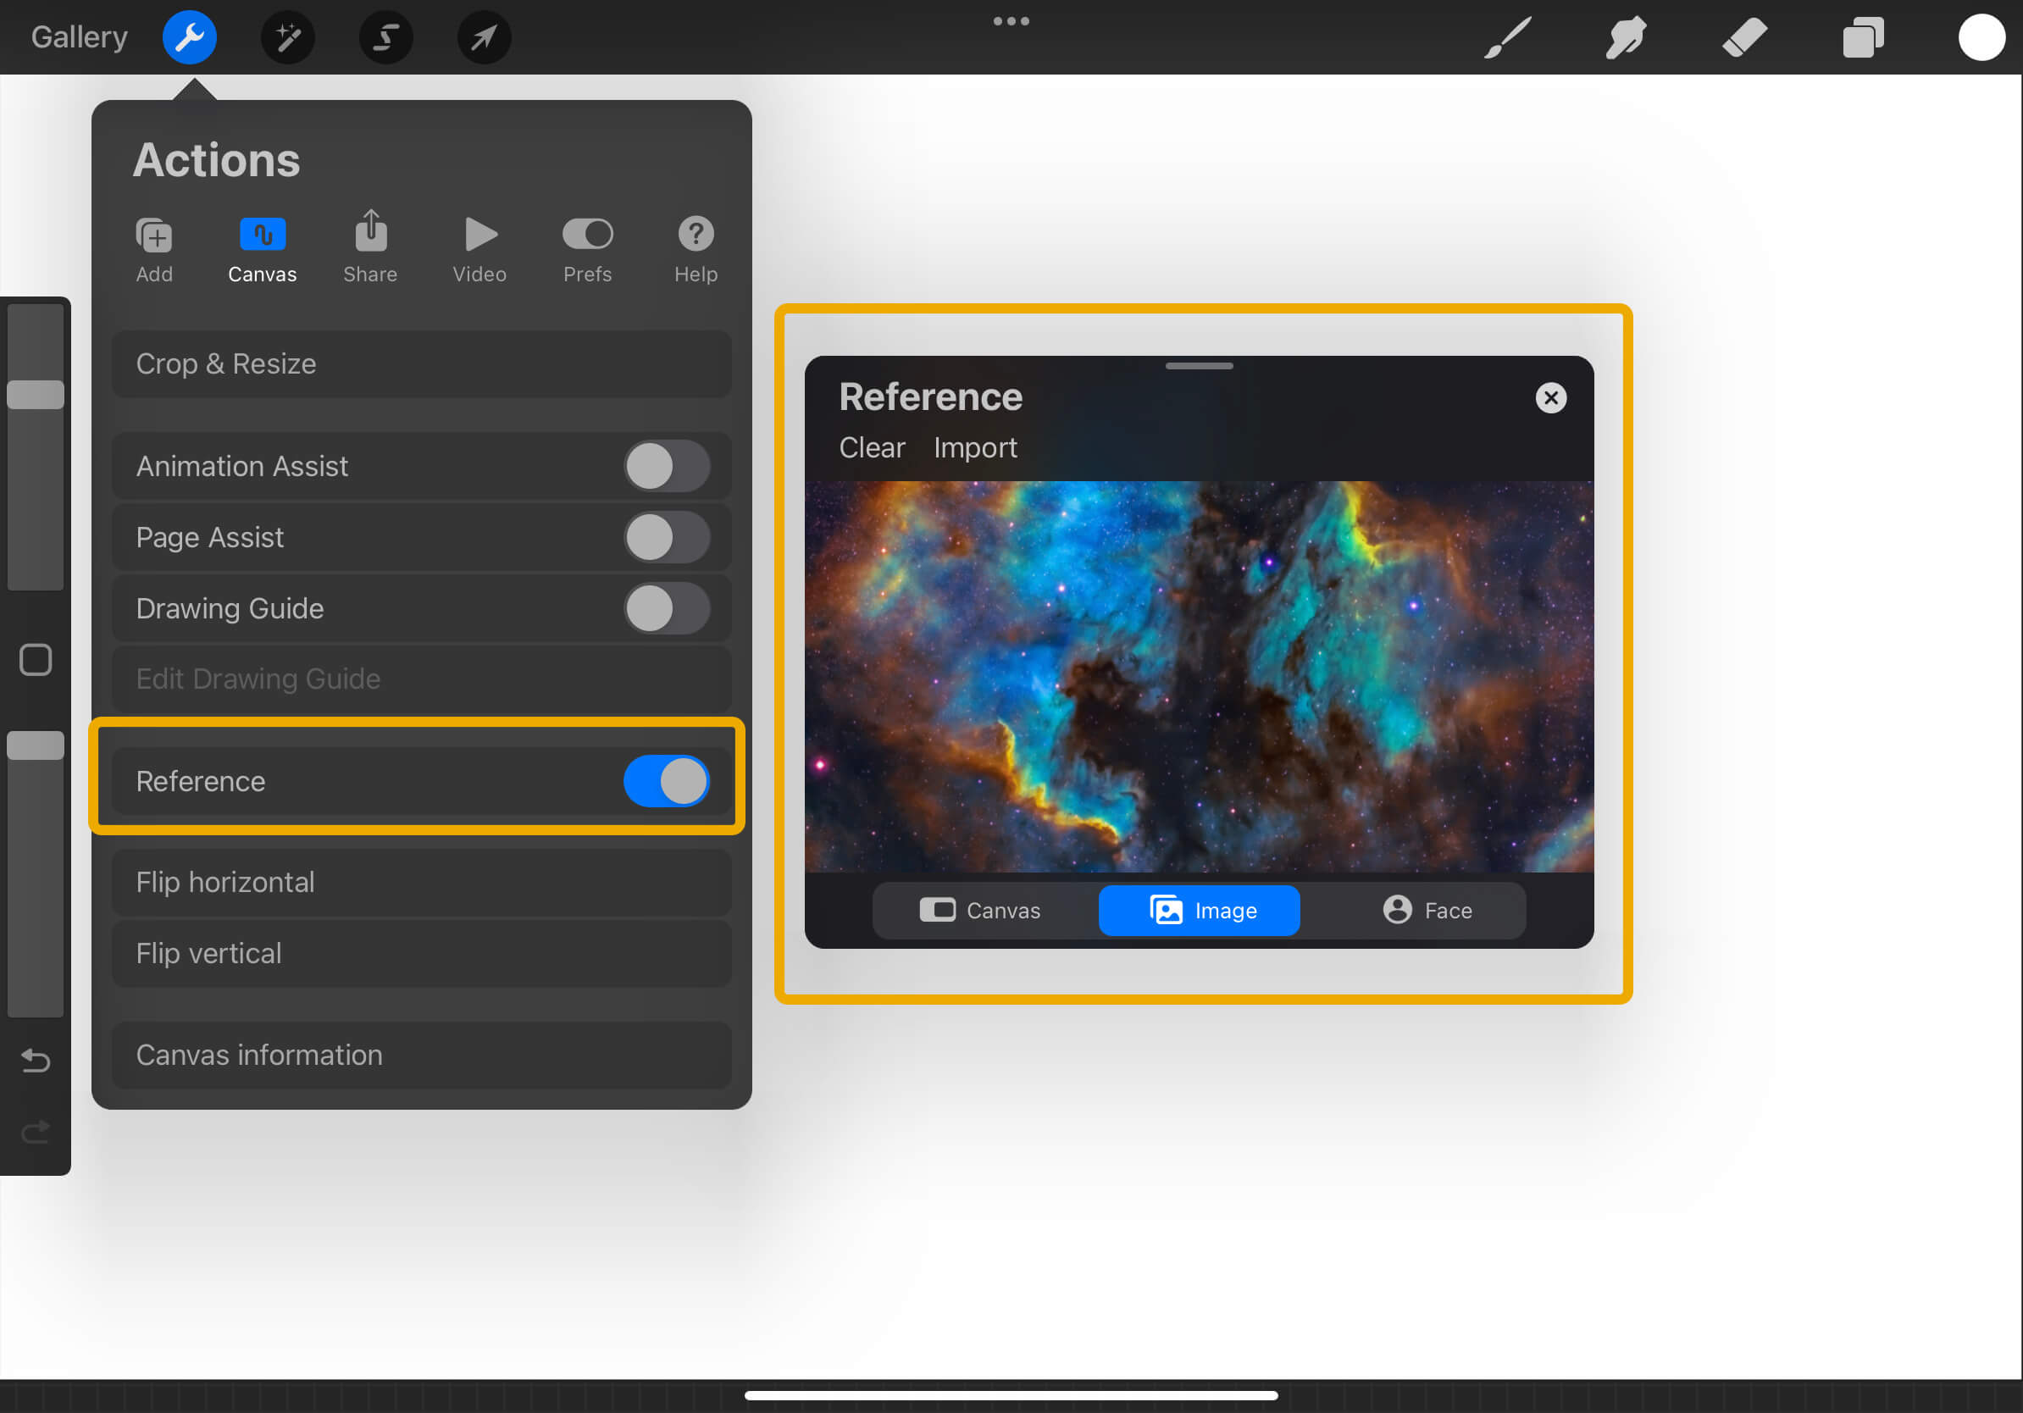Open the Layers panel
Screen dimensions: 2023x1413
pos(1863,37)
